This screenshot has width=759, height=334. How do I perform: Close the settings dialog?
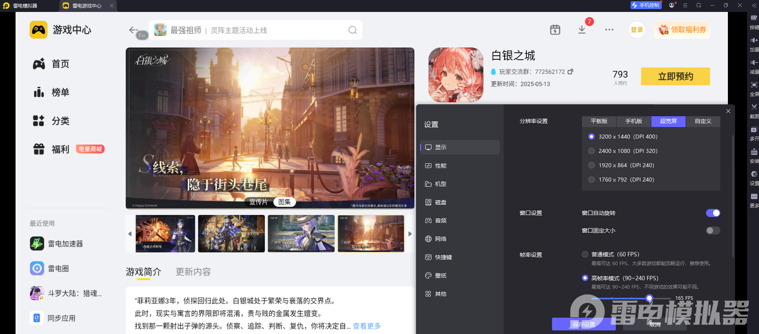(x=728, y=111)
